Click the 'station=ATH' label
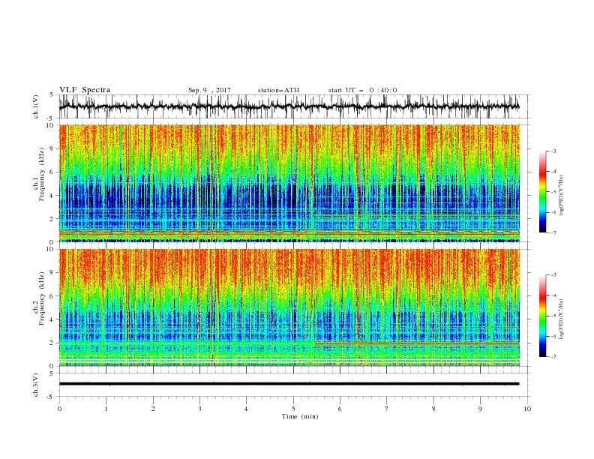Screen dimensions: 594x459 (278, 90)
